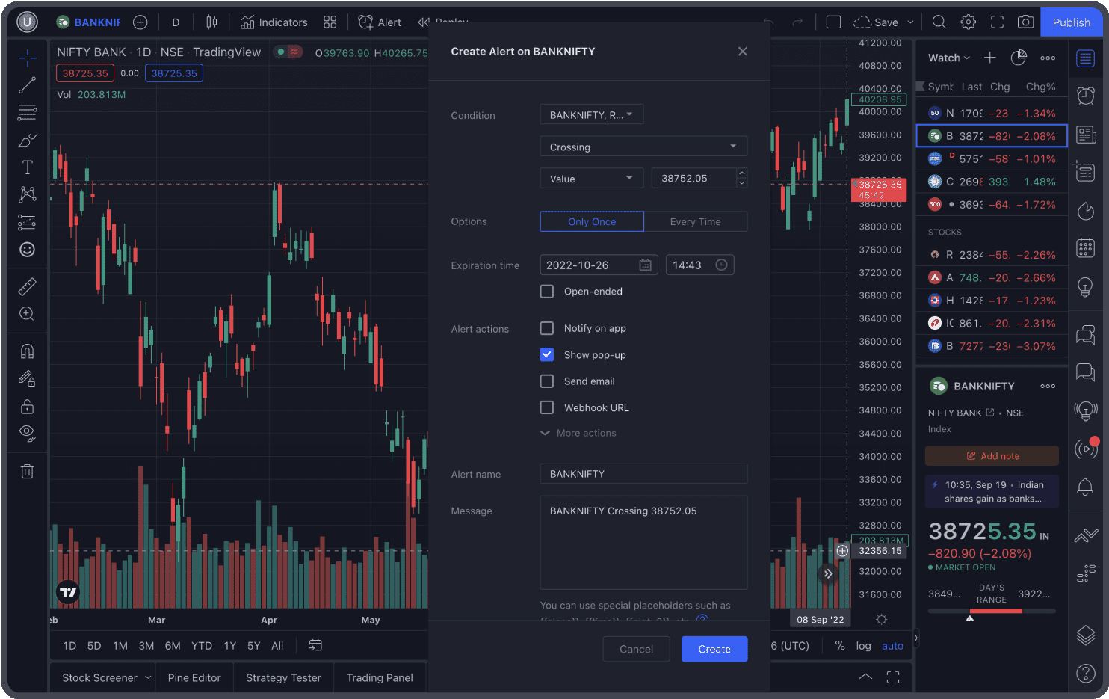The width and height of the screenshot is (1109, 699).
Task: Activate the zoom in tool
Action: click(x=28, y=314)
